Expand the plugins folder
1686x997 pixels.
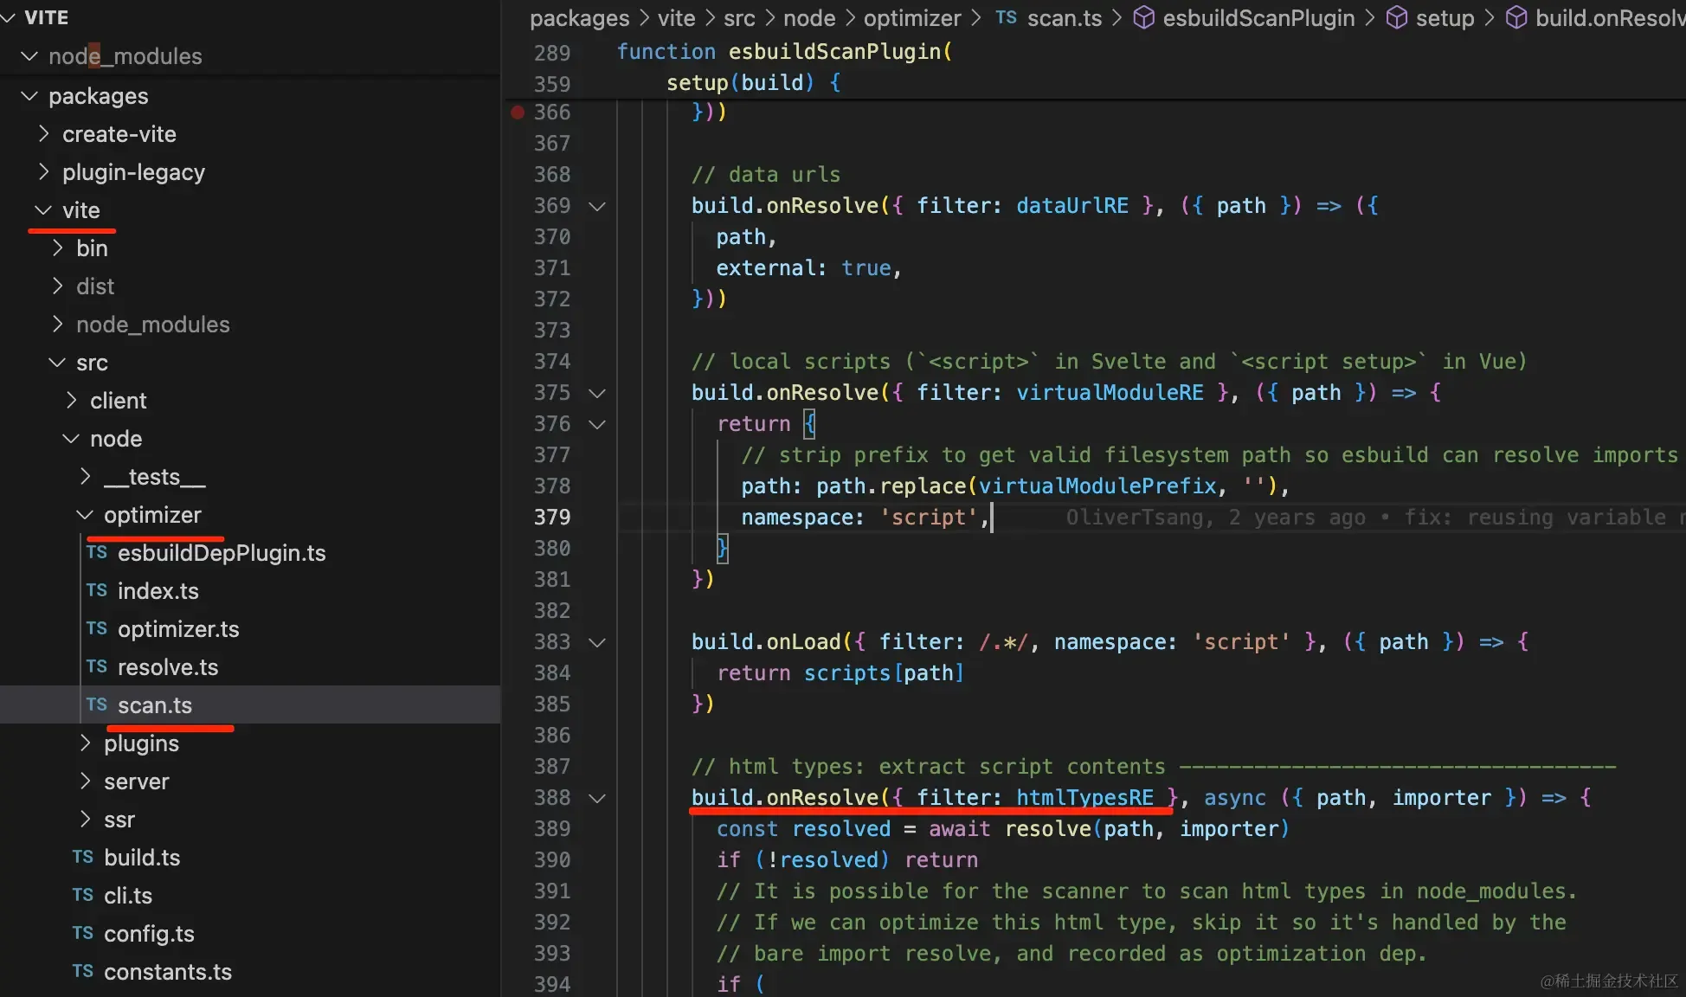pos(85,743)
